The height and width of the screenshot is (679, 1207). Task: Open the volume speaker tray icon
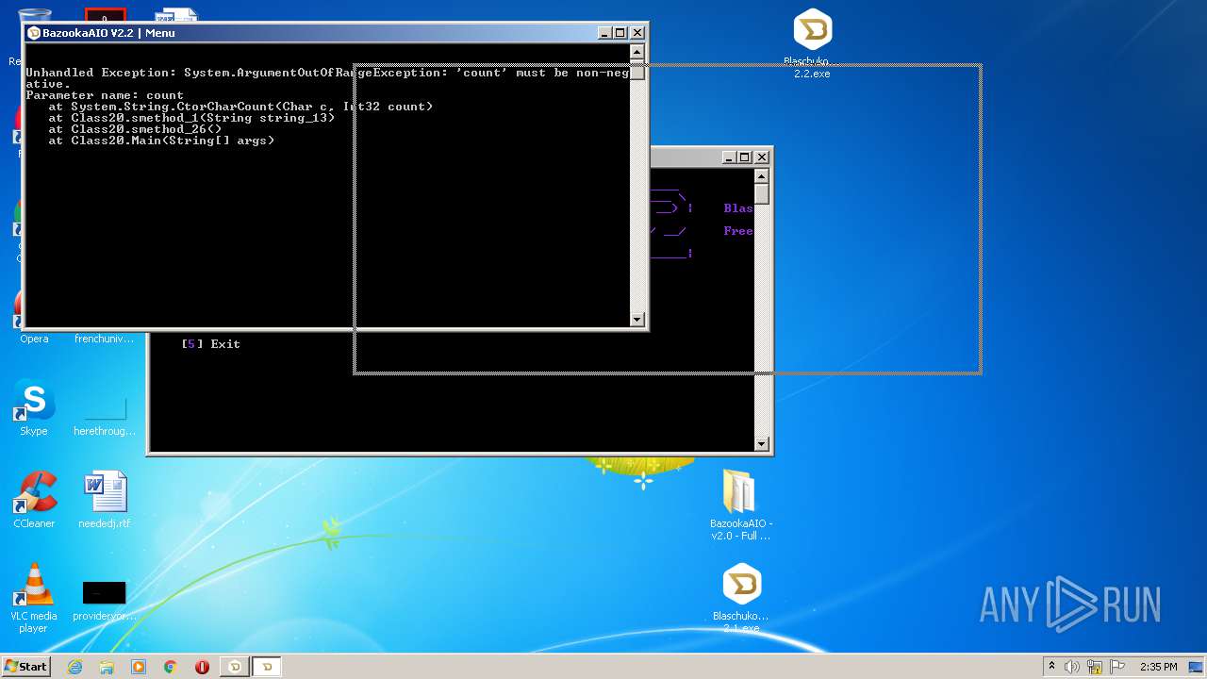tap(1072, 667)
